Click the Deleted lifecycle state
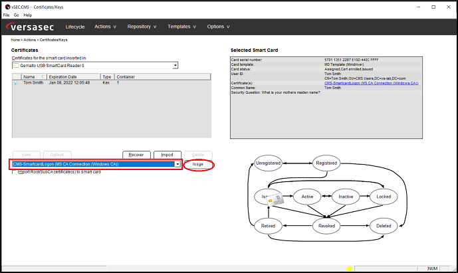 pyautogui.click(x=384, y=226)
